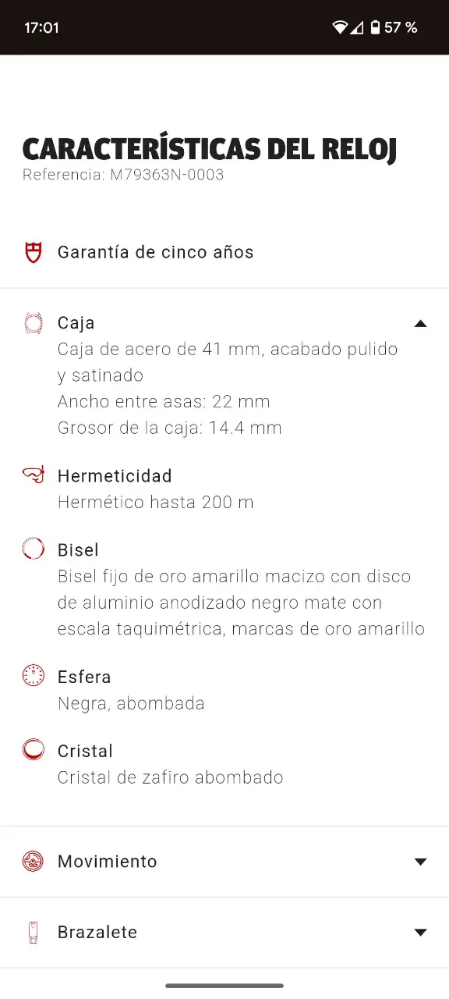The width and height of the screenshot is (449, 999).
Task: Tap the bracelet strap icon
Action: pyautogui.click(x=33, y=932)
